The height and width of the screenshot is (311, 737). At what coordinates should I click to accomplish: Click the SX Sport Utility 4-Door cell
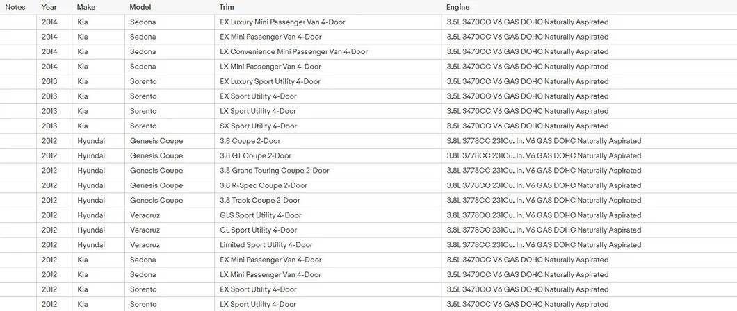tap(258, 126)
